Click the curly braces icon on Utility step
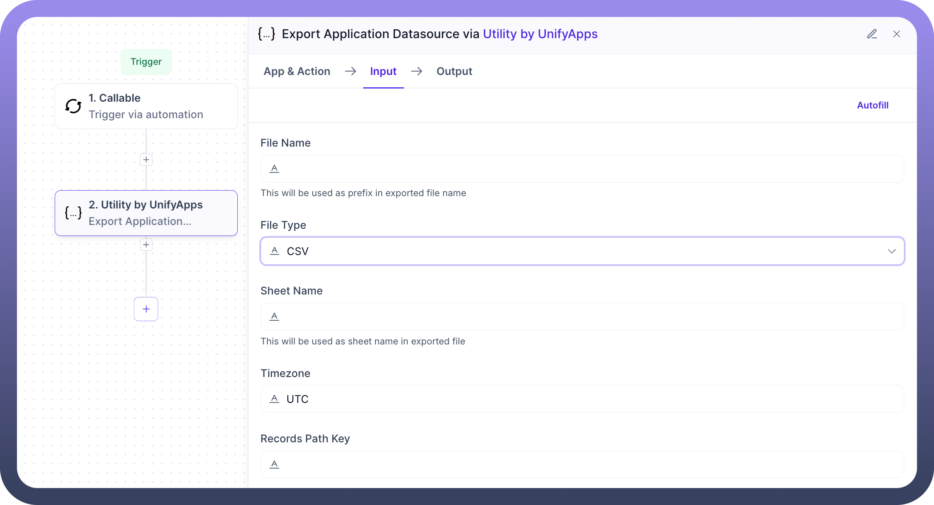Image resolution: width=934 pixels, height=505 pixels. click(x=73, y=213)
